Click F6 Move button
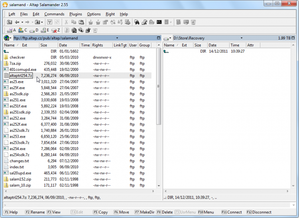 point(121,212)
